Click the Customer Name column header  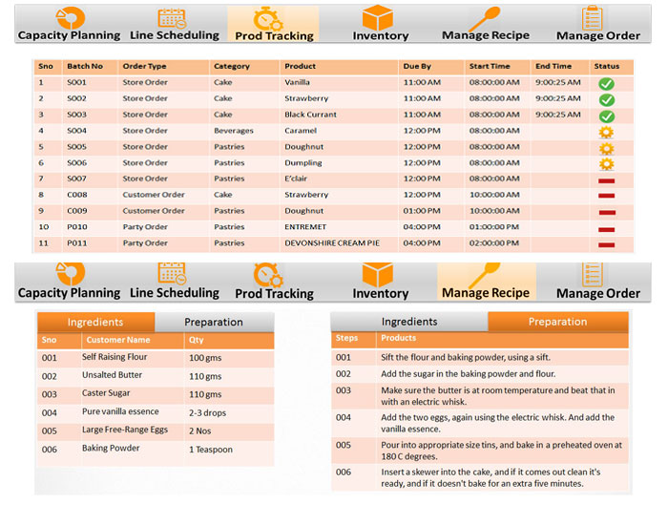point(118,340)
